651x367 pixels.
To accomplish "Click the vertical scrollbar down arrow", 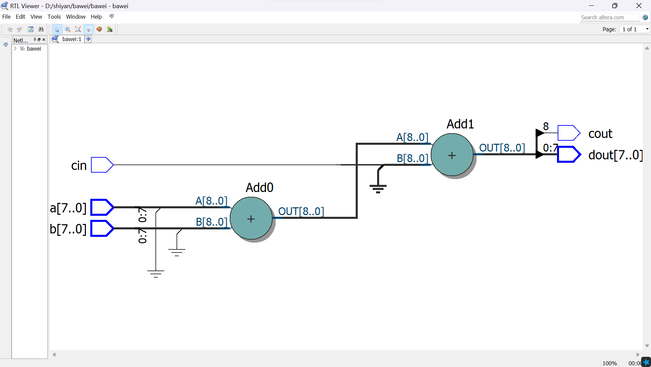I will (647, 346).
